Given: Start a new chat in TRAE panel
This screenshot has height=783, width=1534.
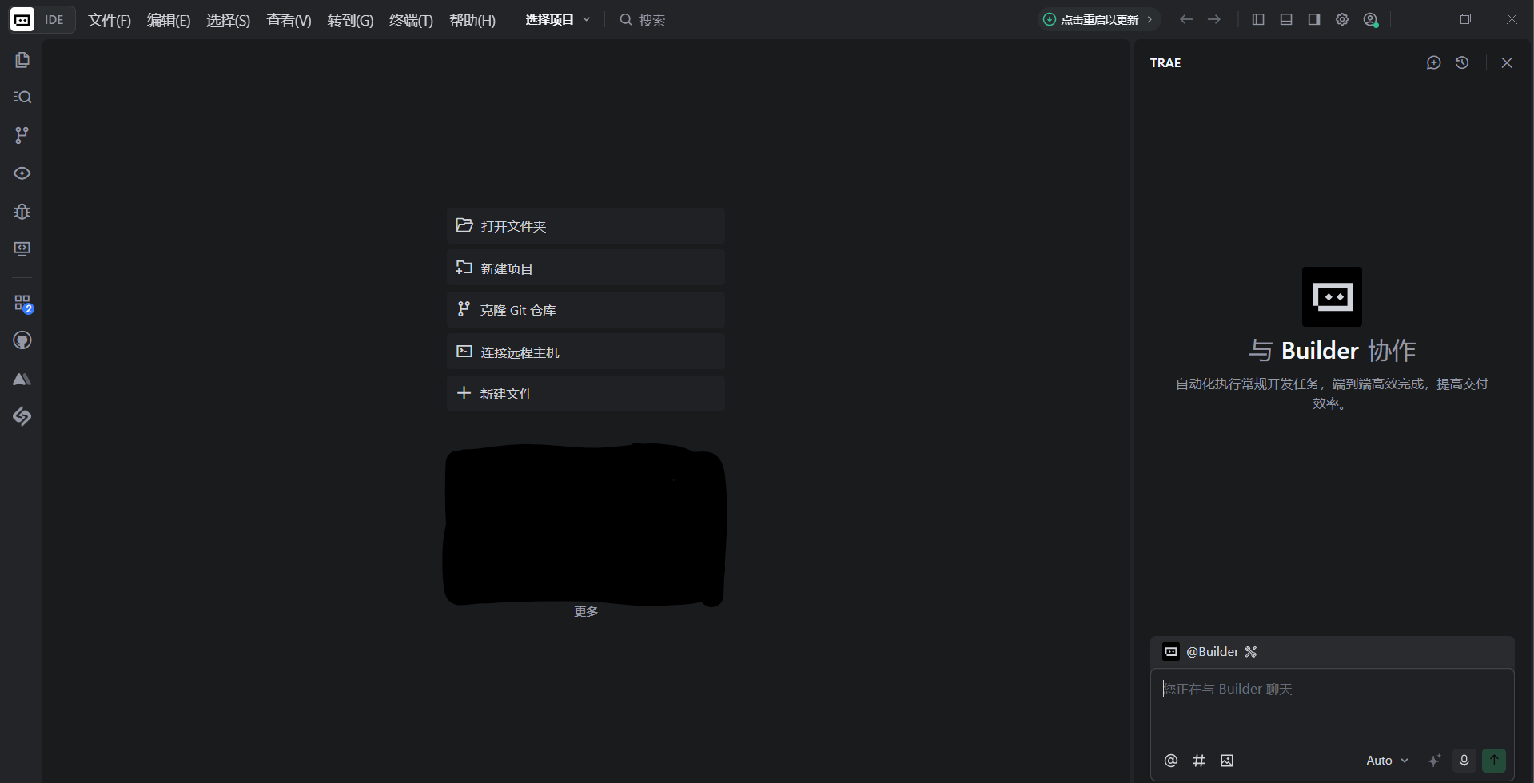Looking at the screenshot, I should point(1433,62).
